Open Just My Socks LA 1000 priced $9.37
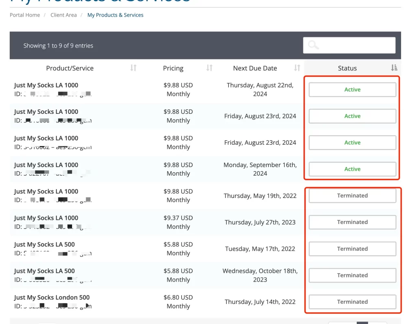The height and width of the screenshot is (324, 417). pos(46,218)
